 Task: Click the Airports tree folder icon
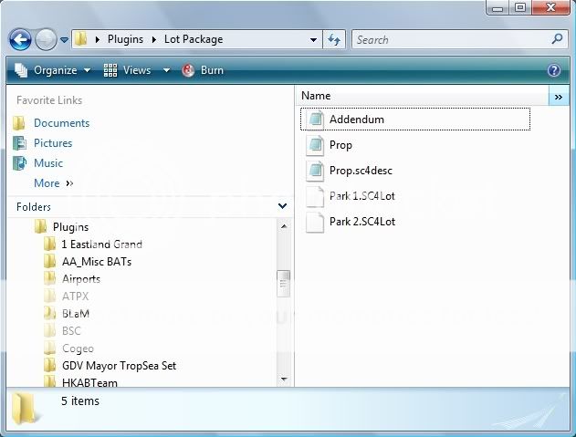click(x=49, y=279)
